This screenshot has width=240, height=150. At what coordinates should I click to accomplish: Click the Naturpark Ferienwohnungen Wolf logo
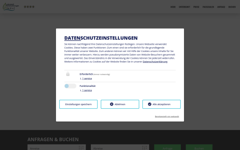tap(11, 7)
